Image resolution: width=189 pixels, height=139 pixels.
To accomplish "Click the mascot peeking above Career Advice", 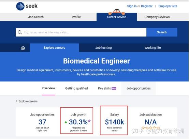I will 117,12.
